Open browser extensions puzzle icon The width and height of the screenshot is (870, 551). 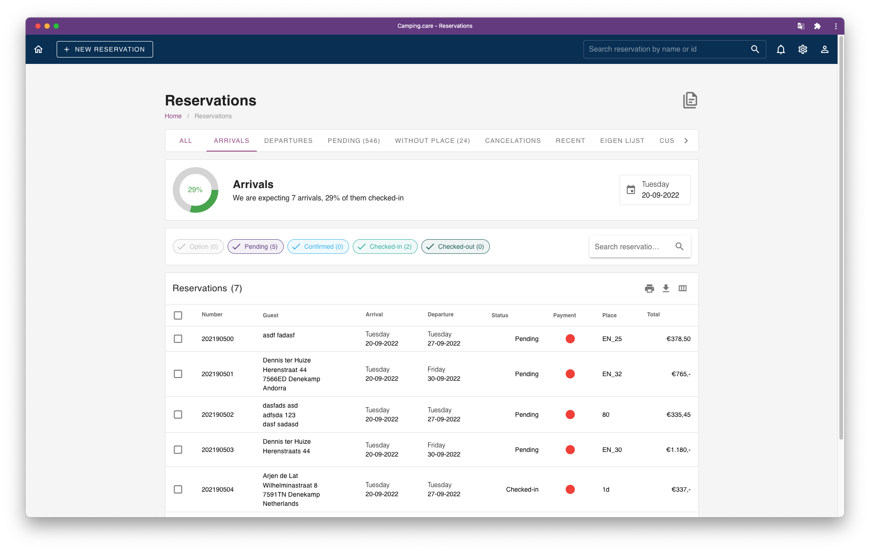(817, 26)
